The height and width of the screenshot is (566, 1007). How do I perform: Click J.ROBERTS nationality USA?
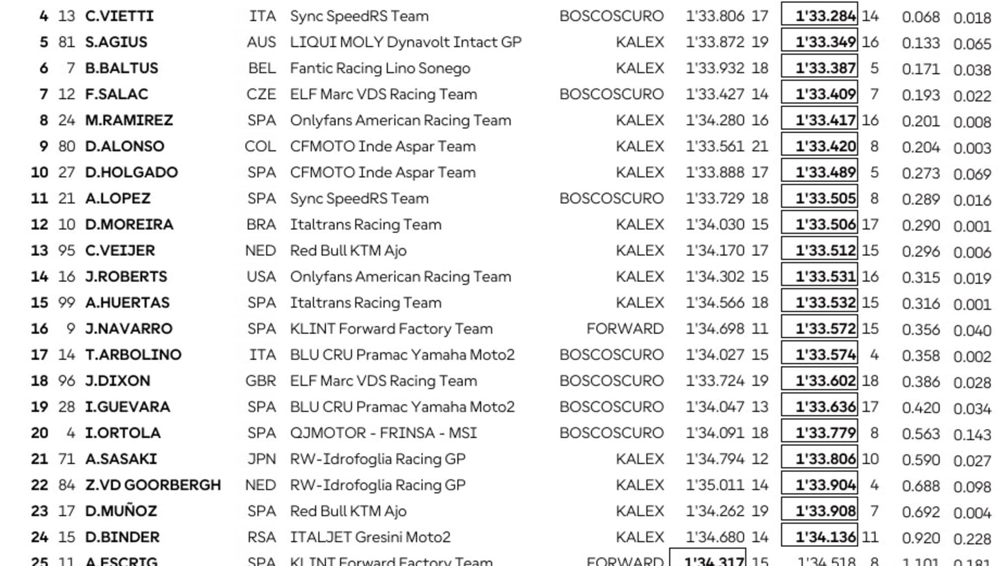pyautogui.click(x=261, y=277)
